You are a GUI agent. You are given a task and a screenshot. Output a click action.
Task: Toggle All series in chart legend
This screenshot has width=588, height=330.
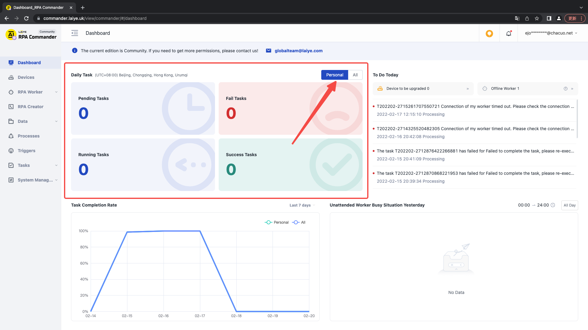point(299,222)
